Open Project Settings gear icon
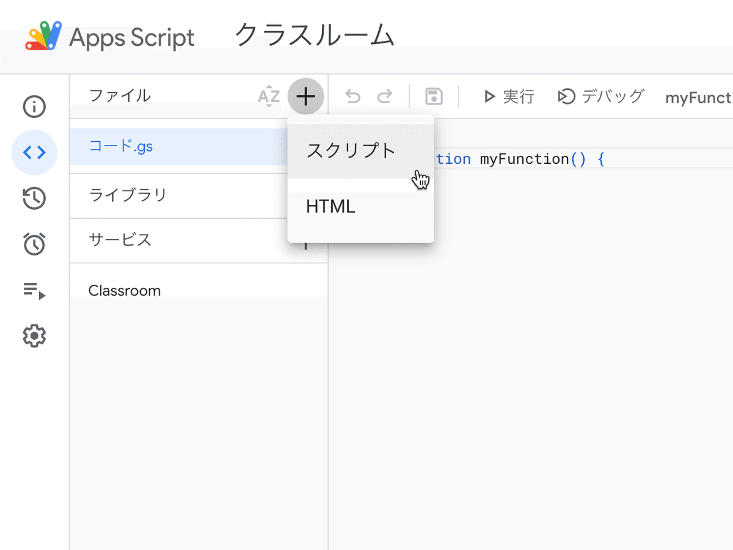 [34, 336]
